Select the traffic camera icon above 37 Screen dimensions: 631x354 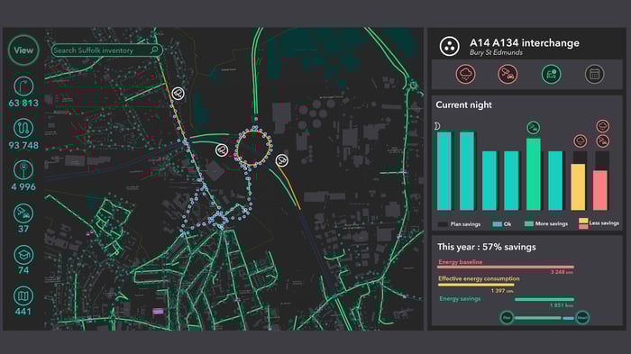click(23, 213)
